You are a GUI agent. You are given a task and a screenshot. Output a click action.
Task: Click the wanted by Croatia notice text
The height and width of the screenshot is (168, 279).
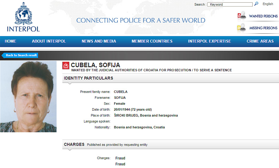pos(152,70)
